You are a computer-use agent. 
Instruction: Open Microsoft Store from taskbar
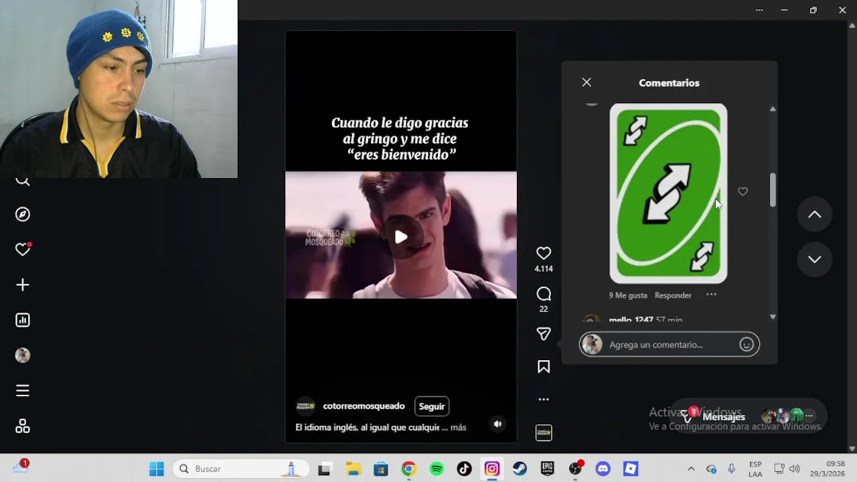[x=381, y=469]
